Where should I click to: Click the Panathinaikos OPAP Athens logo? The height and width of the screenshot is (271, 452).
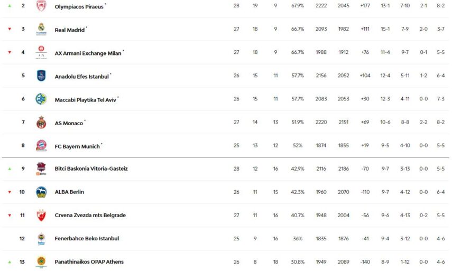[x=41, y=261]
